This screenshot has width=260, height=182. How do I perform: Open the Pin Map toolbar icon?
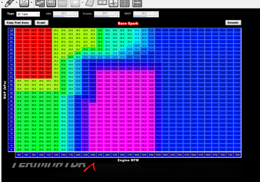tap(51, 3)
